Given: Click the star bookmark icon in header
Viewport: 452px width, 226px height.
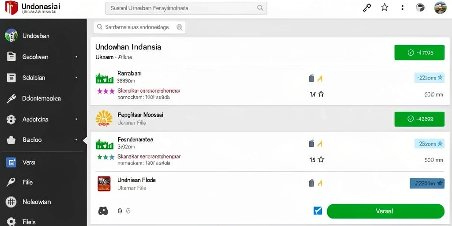Looking at the screenshot, I should point(384,8).
